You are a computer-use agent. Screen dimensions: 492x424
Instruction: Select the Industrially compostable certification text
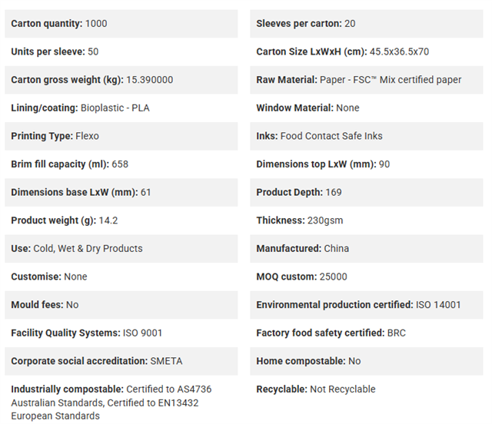coord(111,402)
